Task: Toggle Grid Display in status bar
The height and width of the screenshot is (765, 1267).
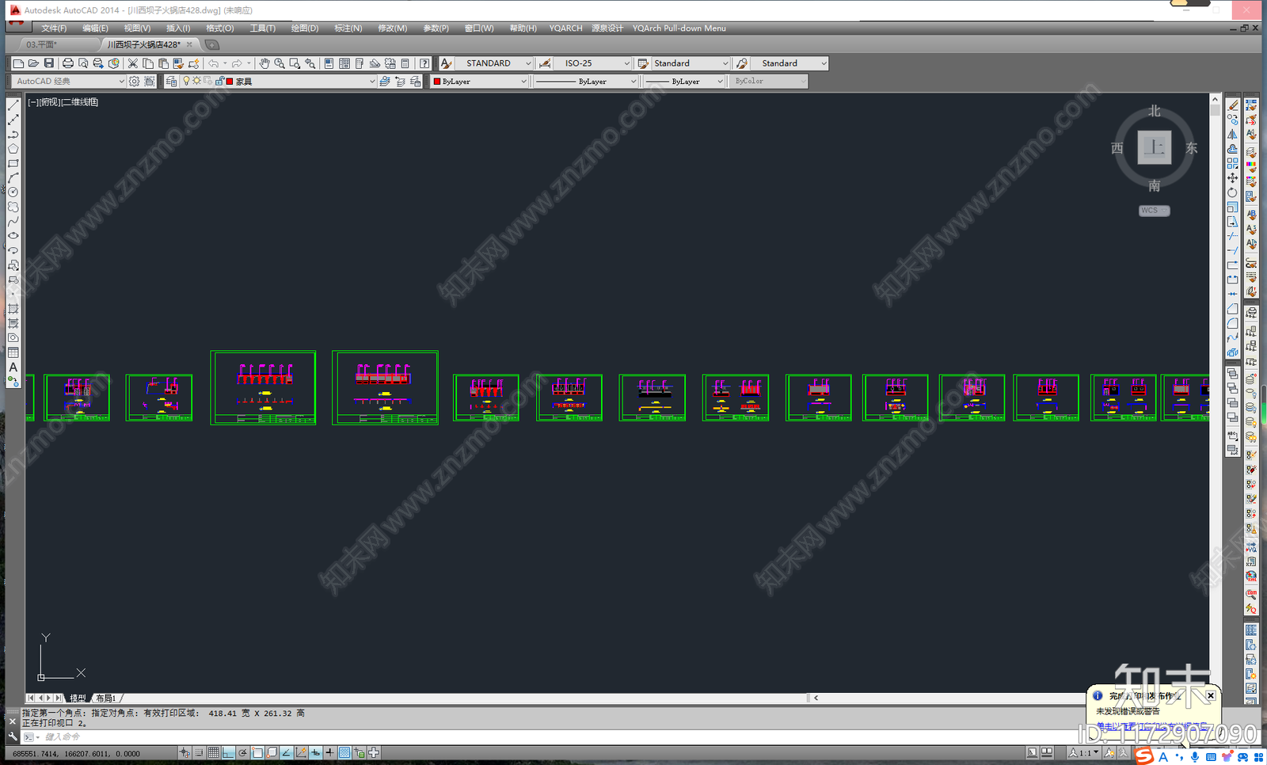Action: (x=214, y=753)
